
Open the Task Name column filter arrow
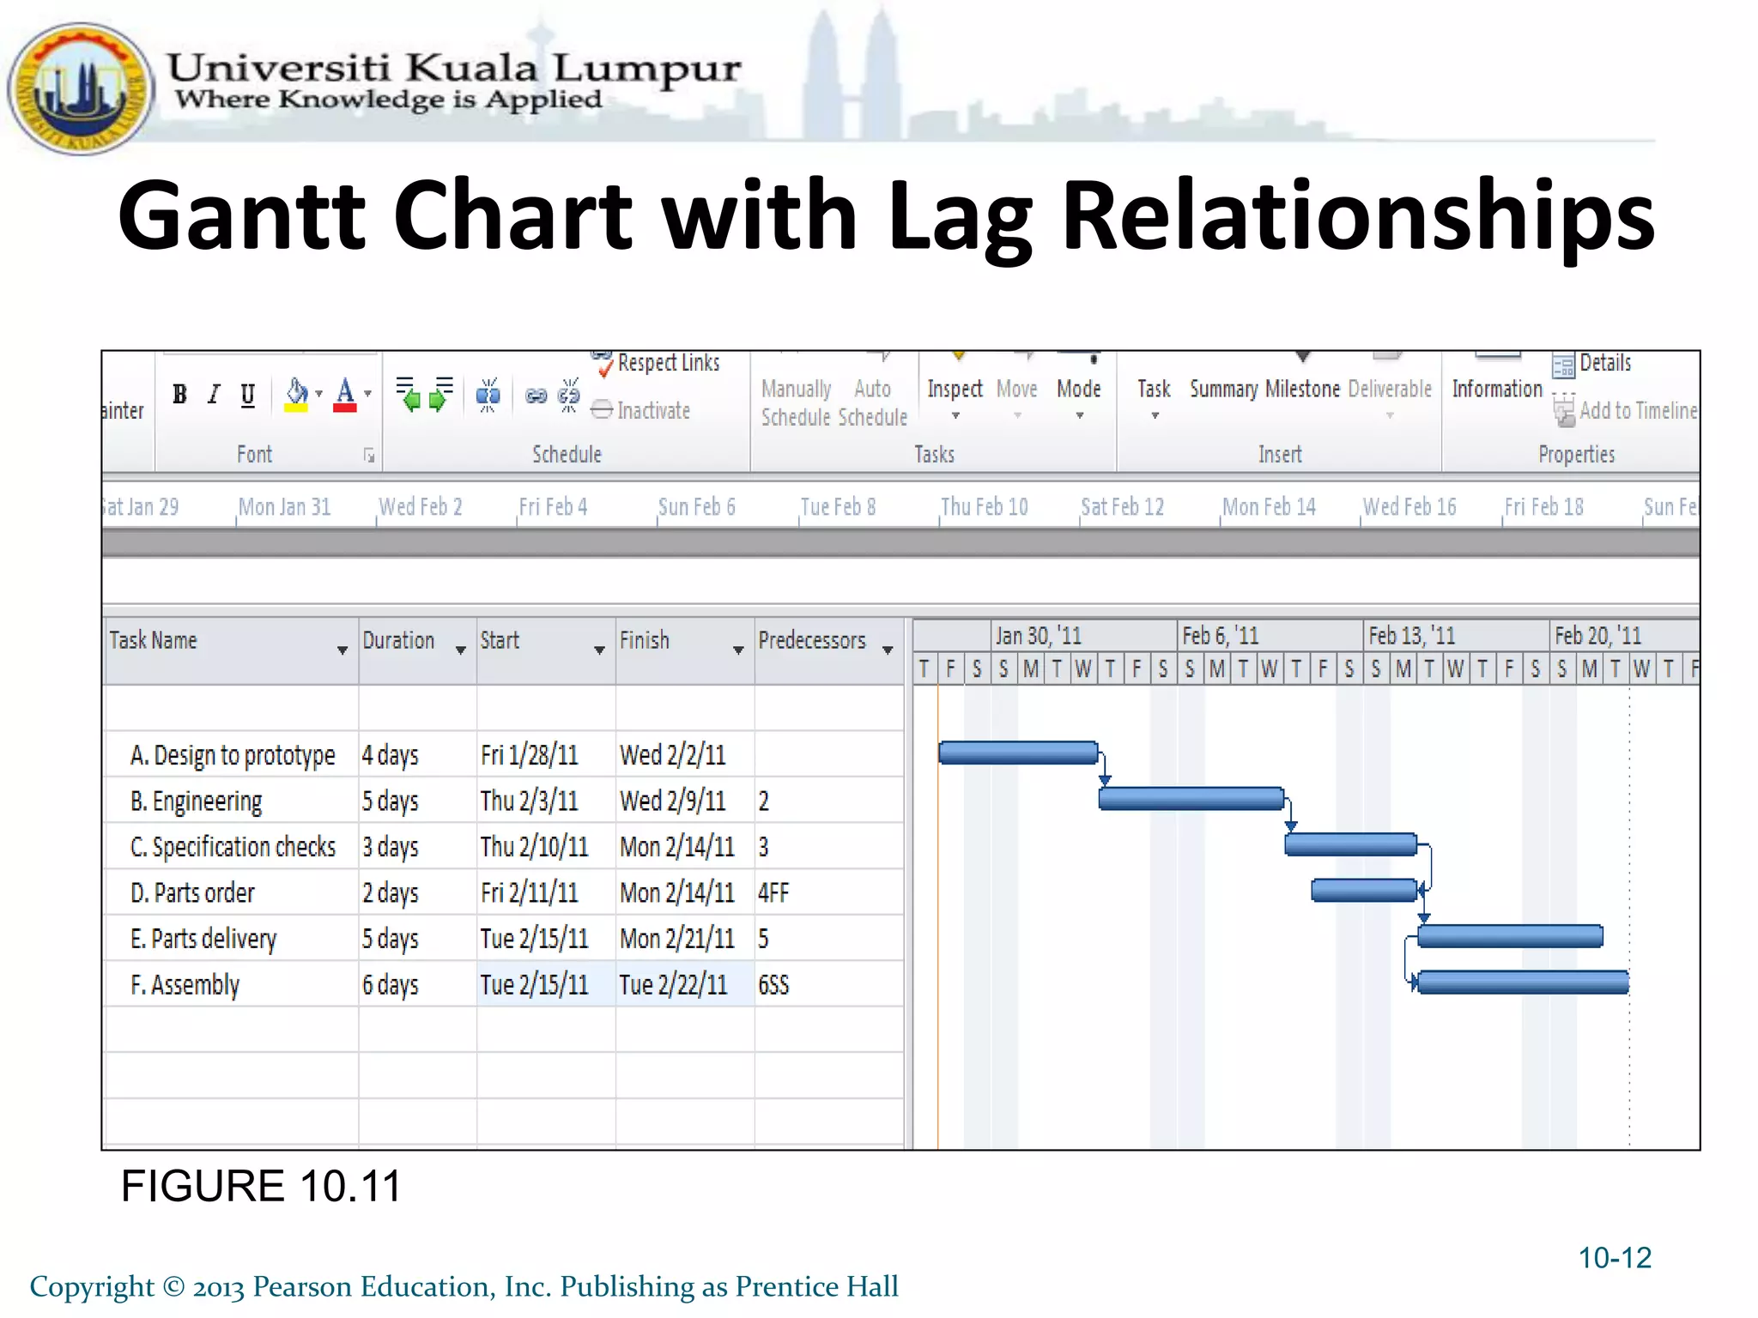click(x=343, y=650)
